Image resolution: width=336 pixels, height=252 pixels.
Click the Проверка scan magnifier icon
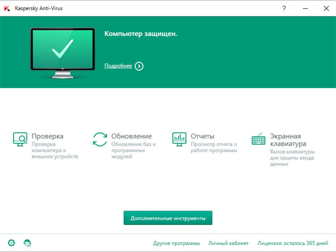(20, 139)
